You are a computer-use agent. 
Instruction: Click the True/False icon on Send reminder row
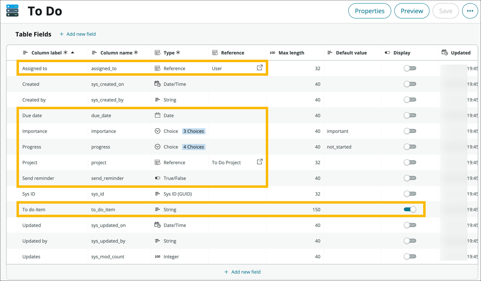point(158,178)
